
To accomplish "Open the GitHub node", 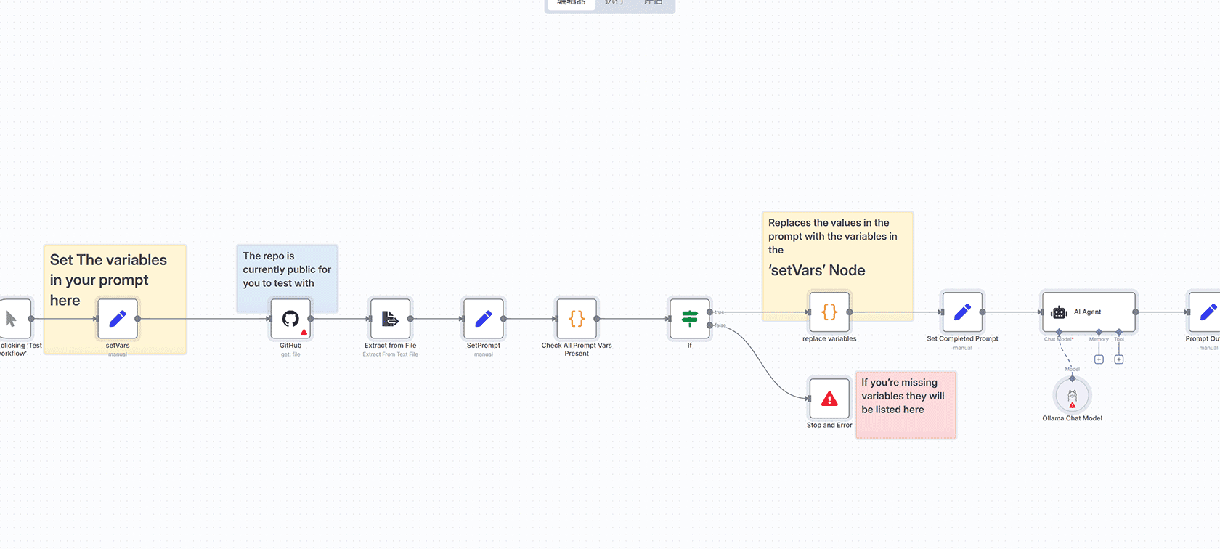I will click(x=290, y=319).
